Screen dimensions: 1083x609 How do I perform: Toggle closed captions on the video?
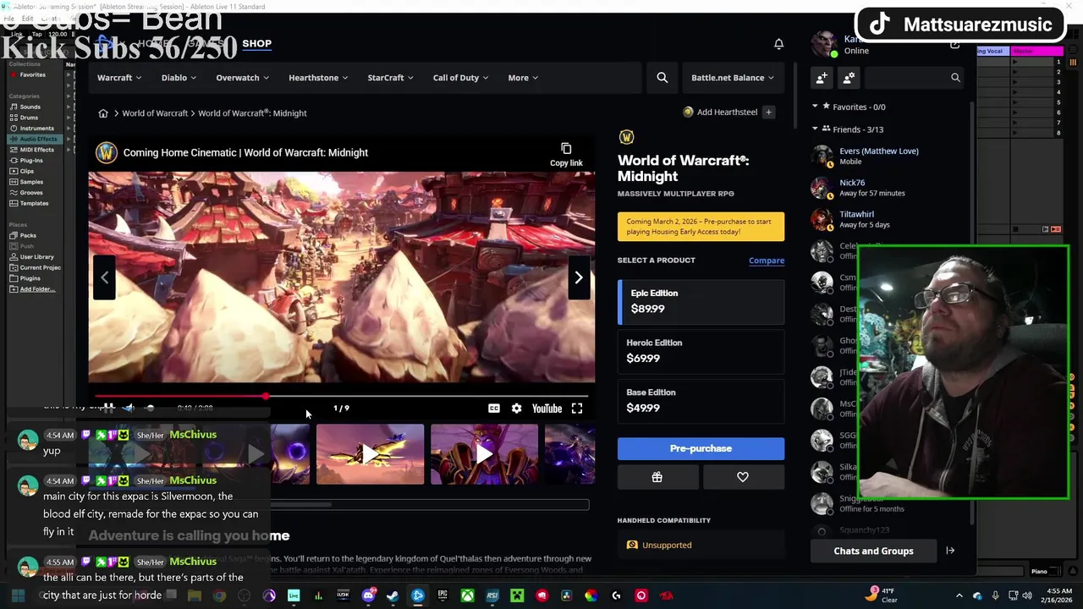click(493, 409)
